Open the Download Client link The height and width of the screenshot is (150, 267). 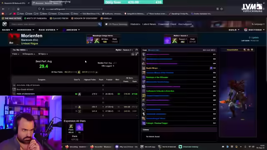coord(167,24)
